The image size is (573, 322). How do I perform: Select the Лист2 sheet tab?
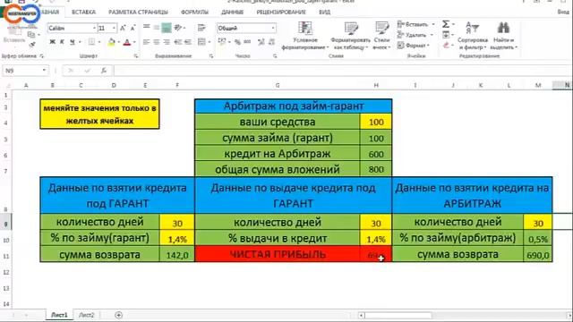tap(87, 315)
